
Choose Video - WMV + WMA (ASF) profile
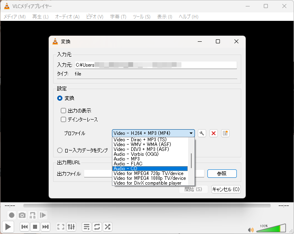click(x=150, y=144)
